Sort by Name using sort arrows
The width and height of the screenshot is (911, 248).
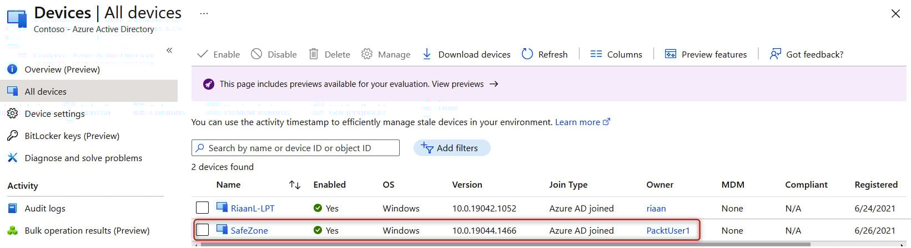coord(295,185)
